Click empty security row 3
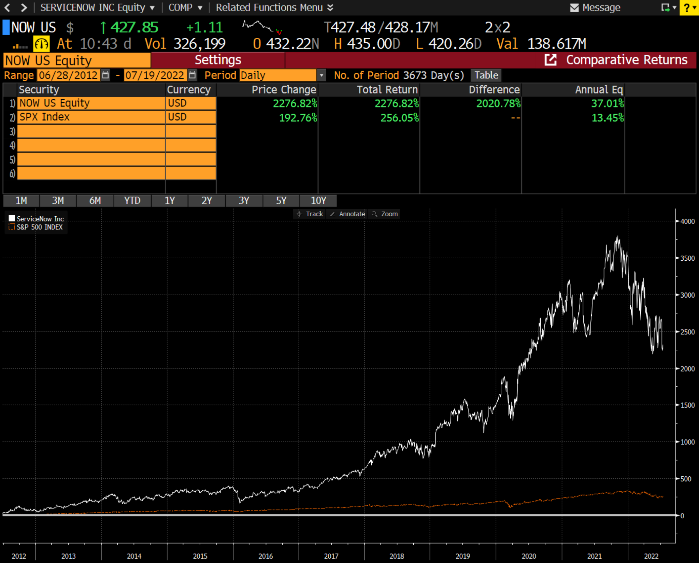The height and width of the screenshot is (563, 699). click(x=91, y=131)
